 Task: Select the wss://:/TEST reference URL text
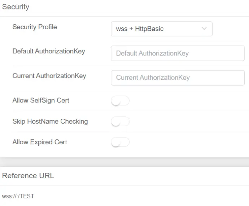[18, 196]
